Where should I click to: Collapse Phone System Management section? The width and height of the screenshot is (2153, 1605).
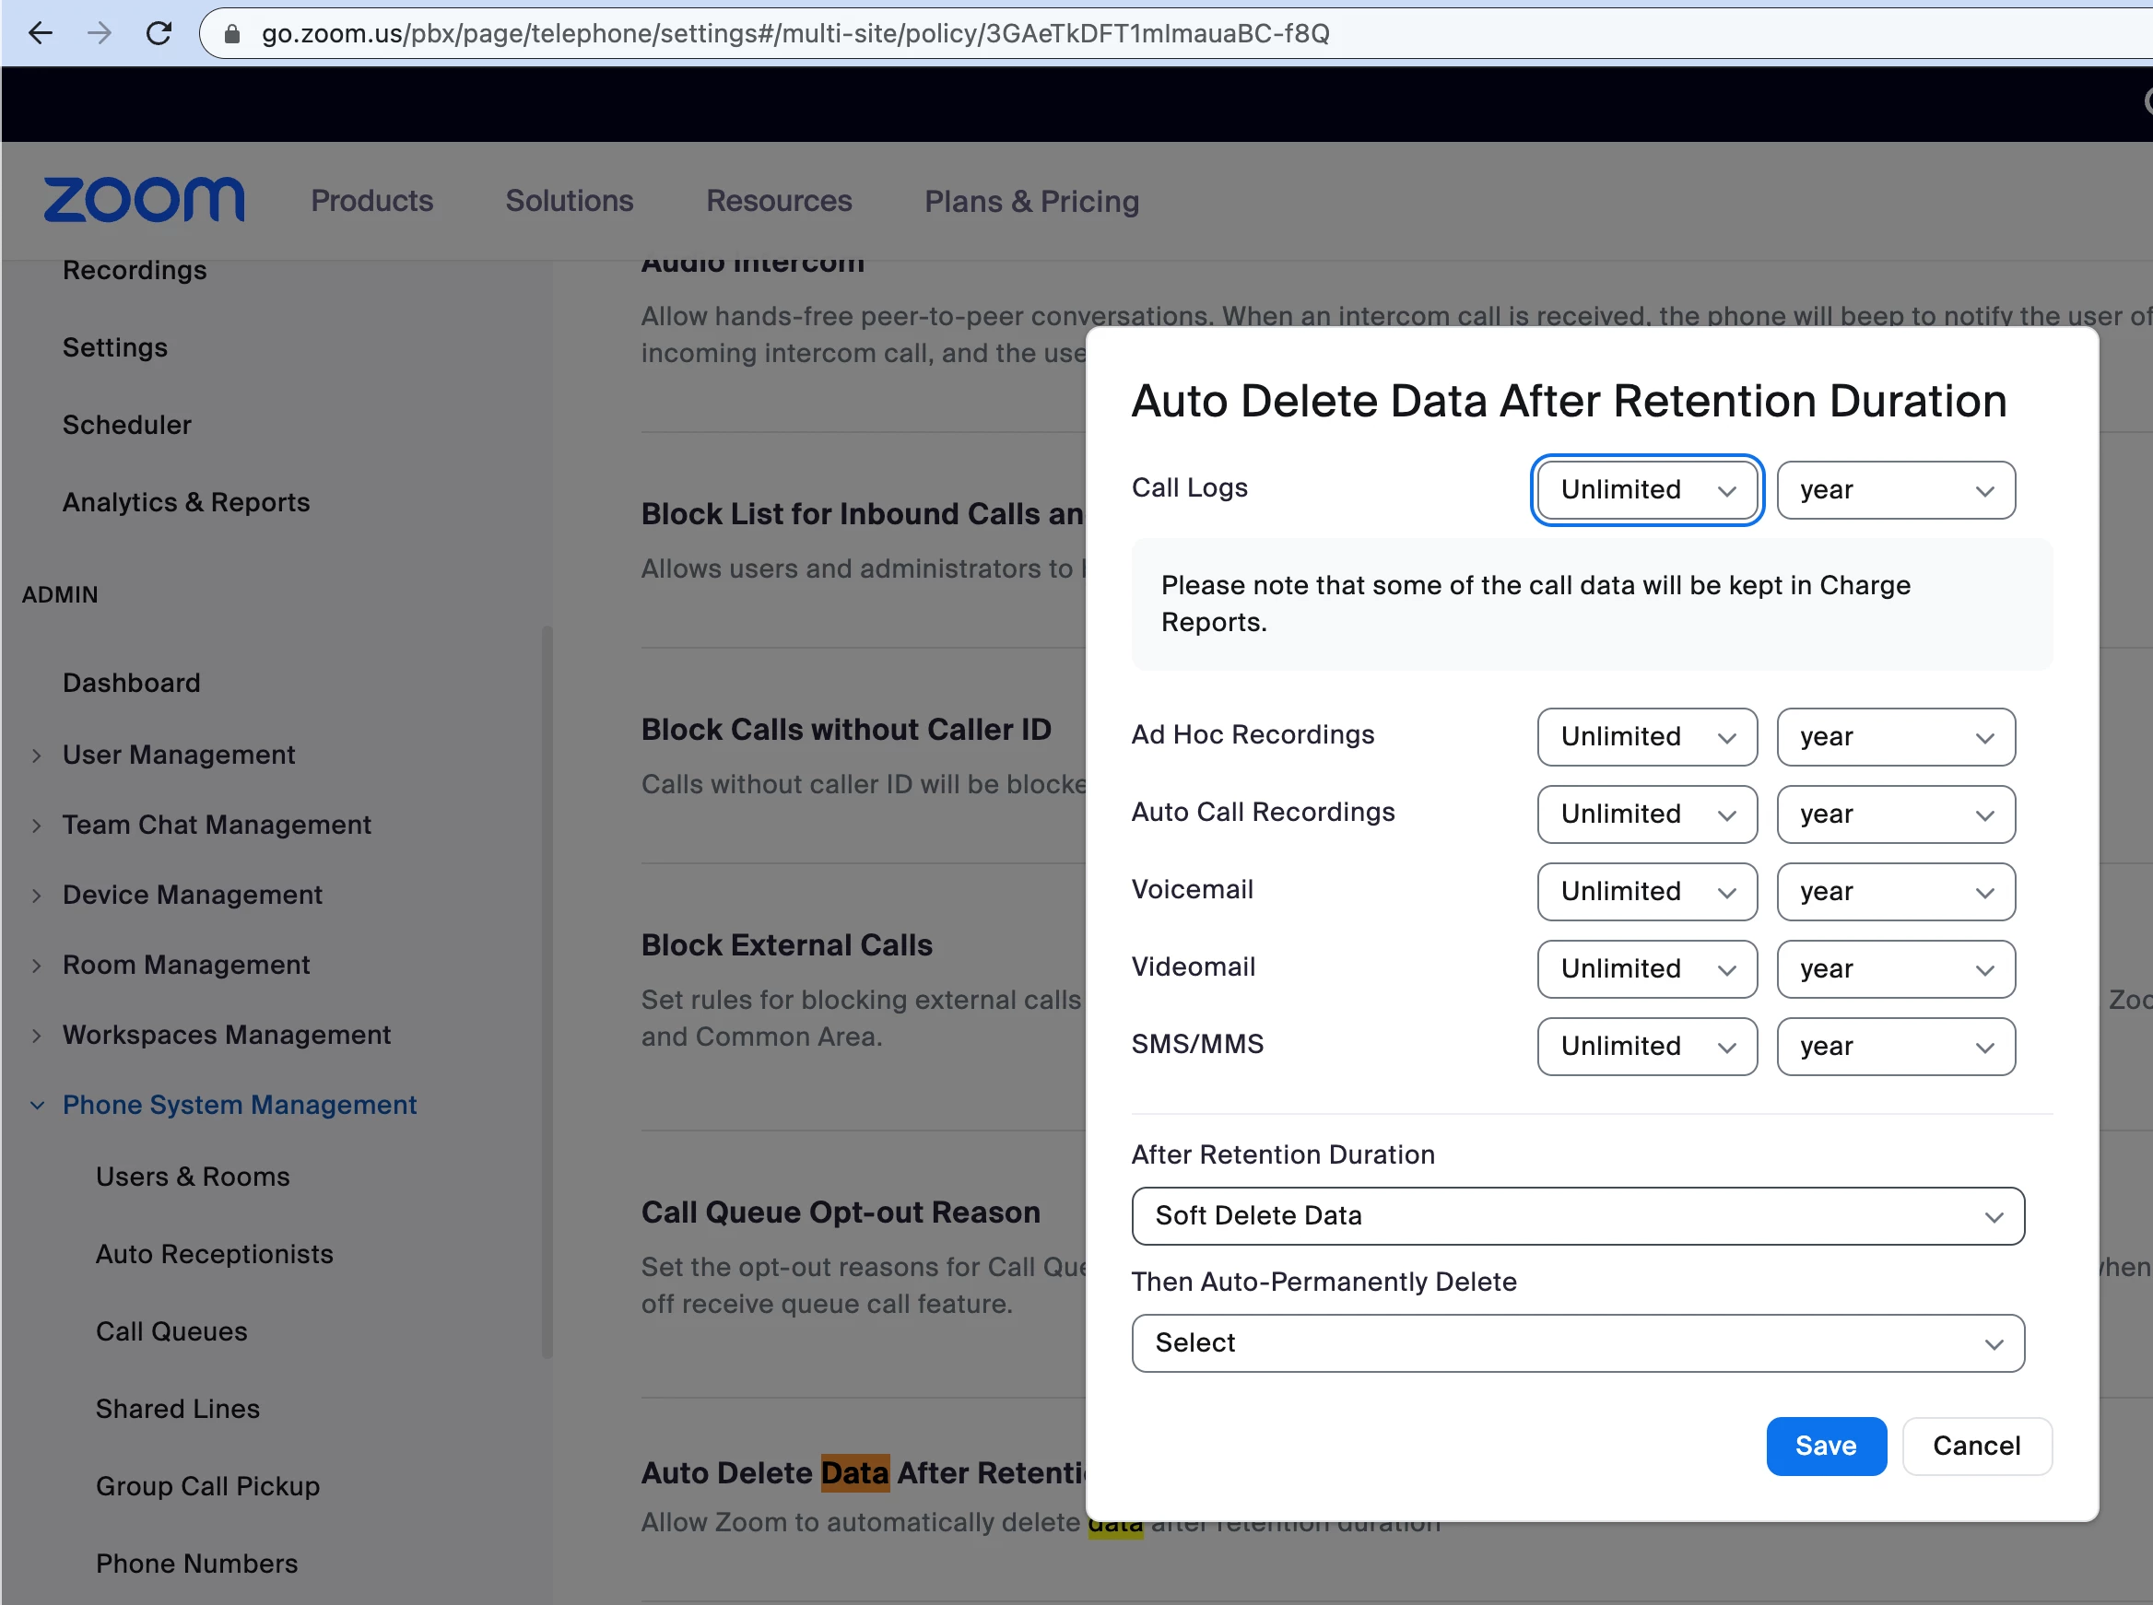coord(37,1106)
